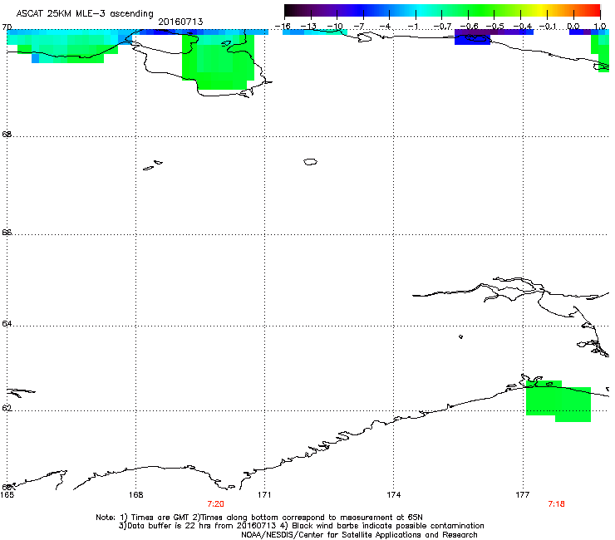Click the longitude label 174

click(393, 495)
